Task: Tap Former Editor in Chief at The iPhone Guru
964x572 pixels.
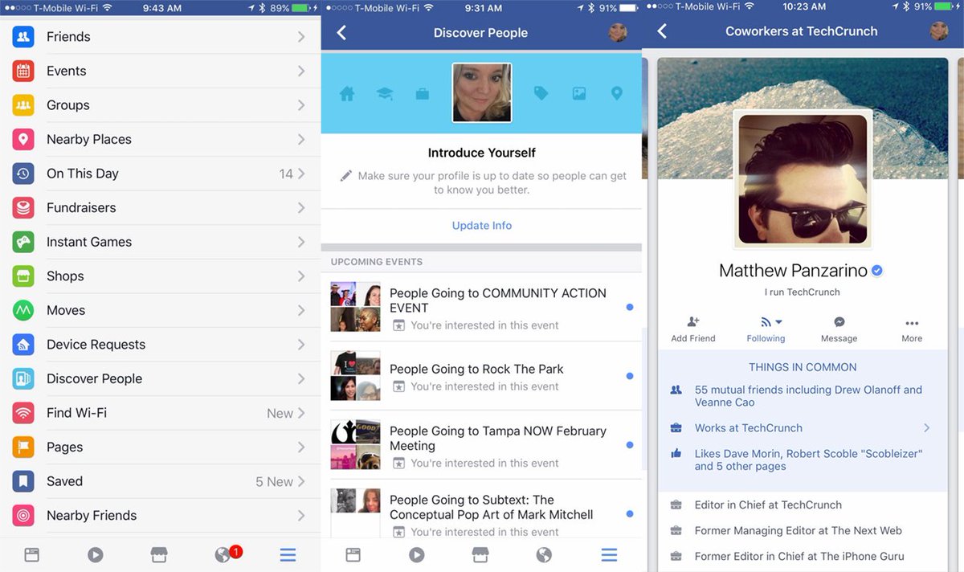Action: coord(799,557)
